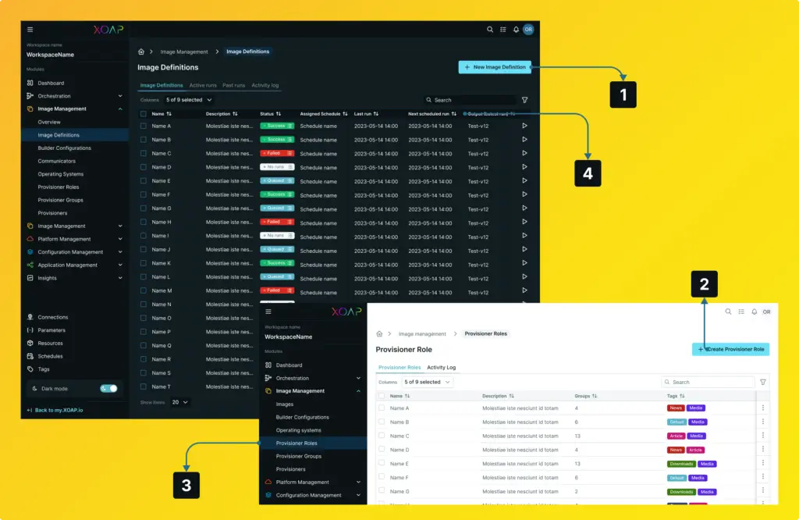Image resolution: width=799 pixels, height=520 pixels.
Task: Open the Columns dropdown in Image Definitions
Action: 189,100
